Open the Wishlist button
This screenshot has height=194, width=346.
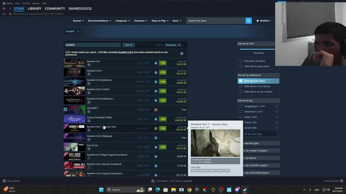[264, 21]
